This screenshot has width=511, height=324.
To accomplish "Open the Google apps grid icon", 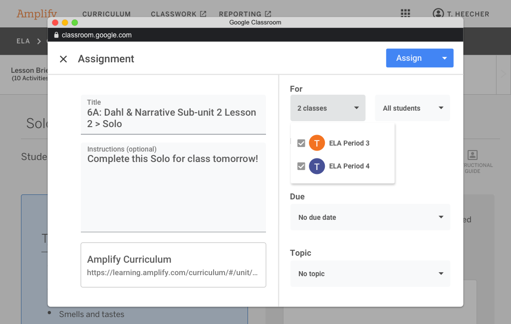I will pos(406,13).
